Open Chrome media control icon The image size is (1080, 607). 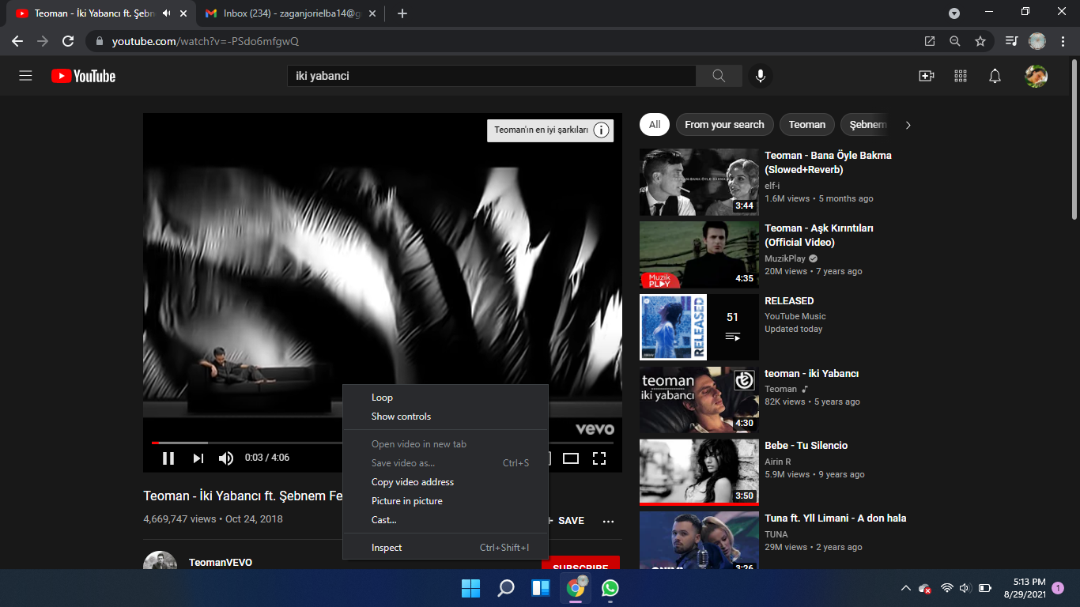1011,41
